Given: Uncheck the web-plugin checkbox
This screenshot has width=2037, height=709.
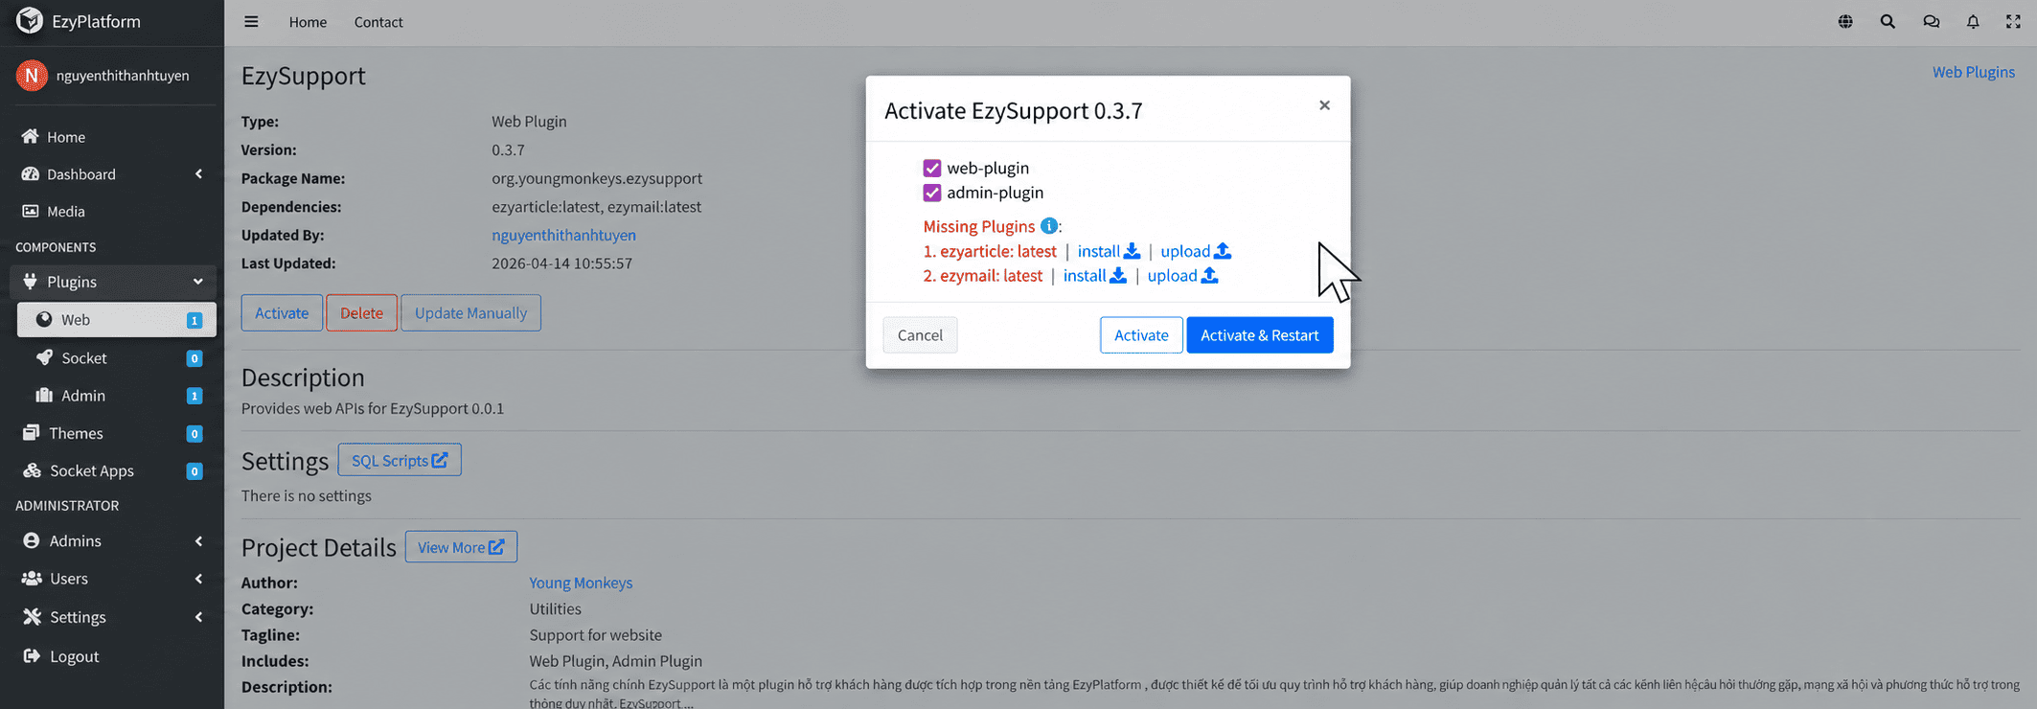Looking at the screenshot, I should pos(932,169).
